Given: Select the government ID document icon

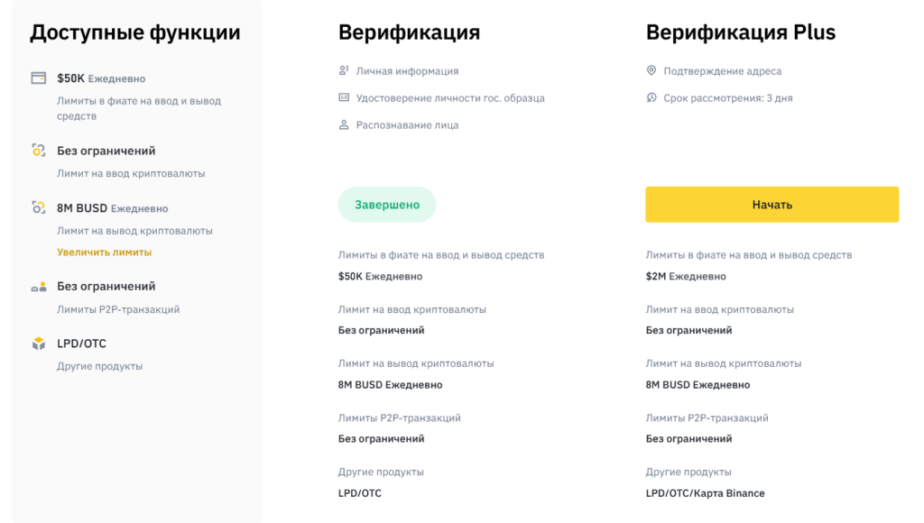Looking at the screenshot, I should pyautogui.click(x=346, y=97).
